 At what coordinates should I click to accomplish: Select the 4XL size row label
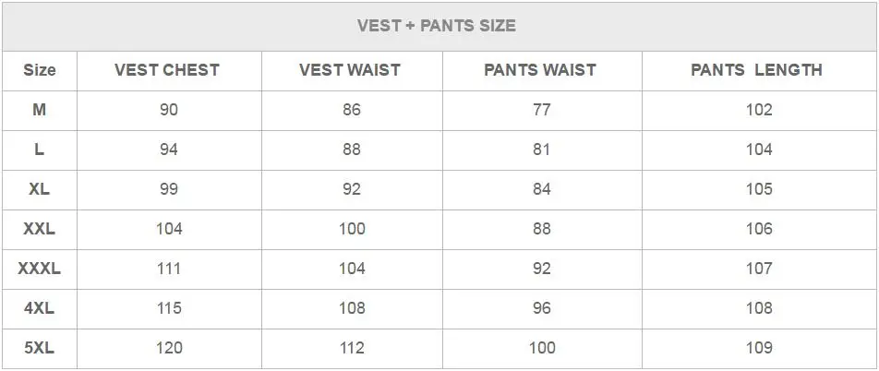click(x=39, y=308)
